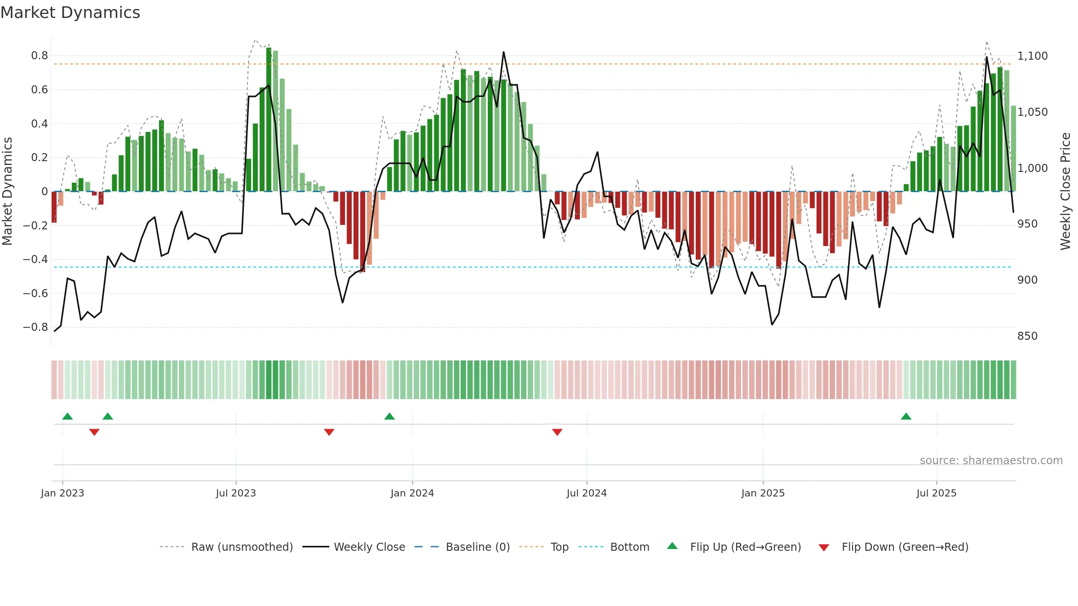Select the first green flip-up marker in January 2023
Image resolution: width=1078 pixels, height=606 pixels.
click(67, 416)
